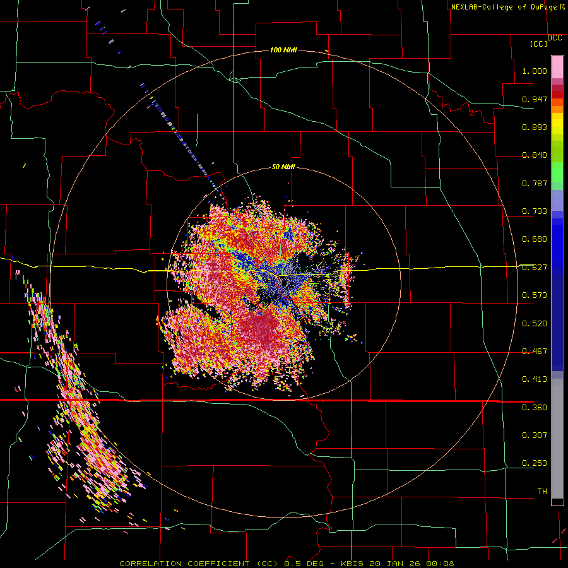Pick the dark navy band on color scale
The image size is (568, 568).
[x=557, y=322]
